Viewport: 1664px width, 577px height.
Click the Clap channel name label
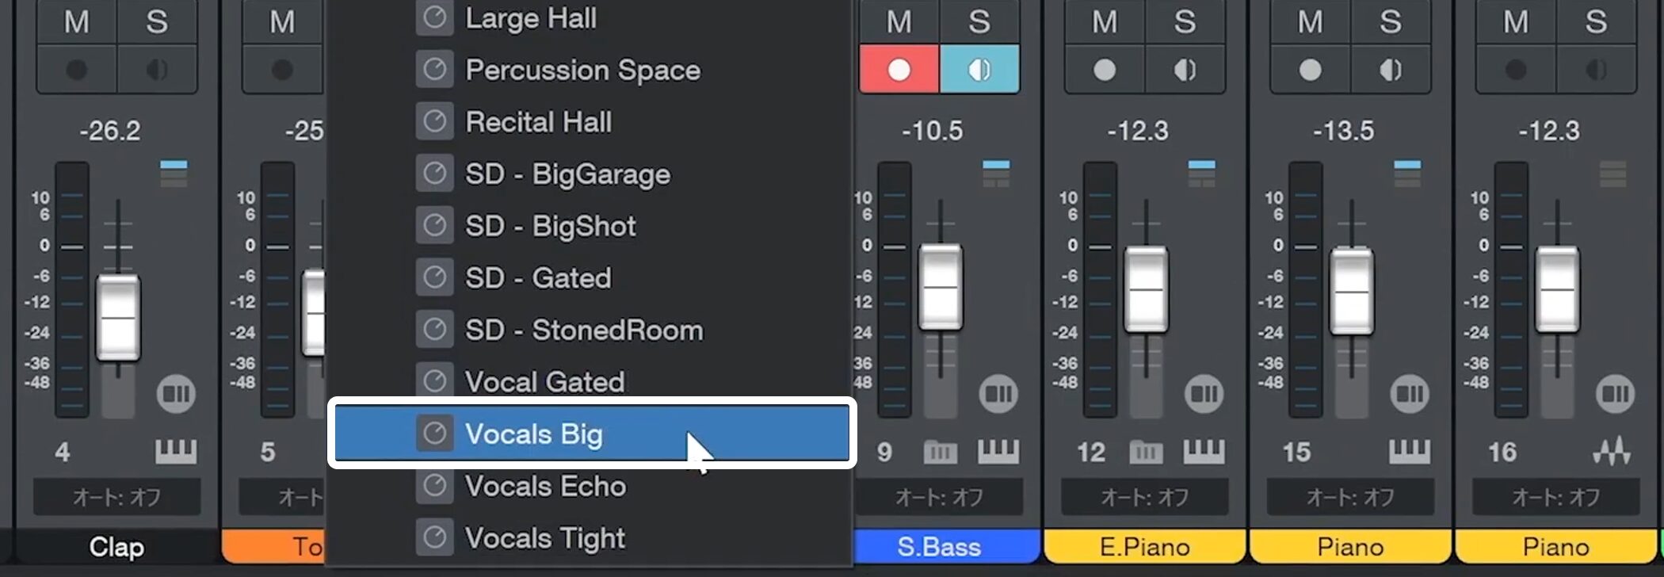click(116, 547)
